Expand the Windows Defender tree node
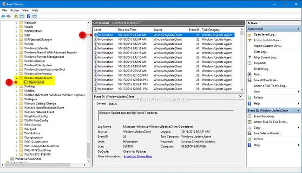This screenshot has width=302, height=173. (17, 48)
